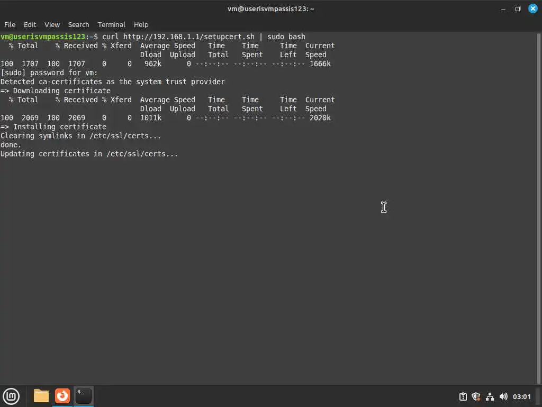Screen dimensions: 542x407
Task: Launch Firefox from the taskbar
Action: [x=62, y=396]
